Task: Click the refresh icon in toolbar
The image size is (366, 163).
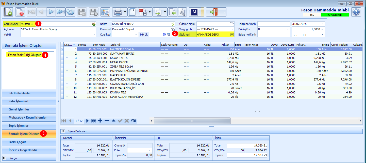Action: (70, 12)
